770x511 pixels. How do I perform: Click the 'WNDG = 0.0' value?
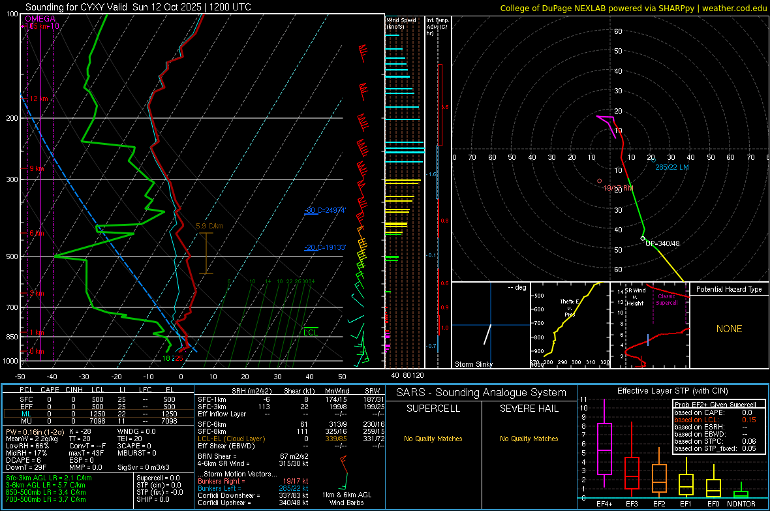pyautogui.click(x=136, y=431)
